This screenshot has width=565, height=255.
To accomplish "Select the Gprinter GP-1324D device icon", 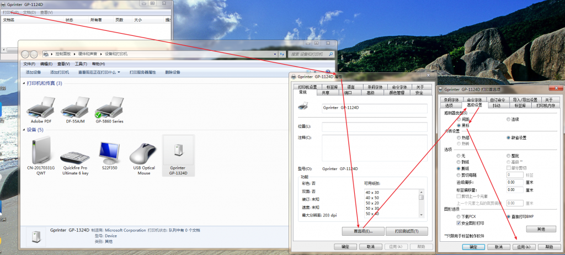I will pos(178,155).
